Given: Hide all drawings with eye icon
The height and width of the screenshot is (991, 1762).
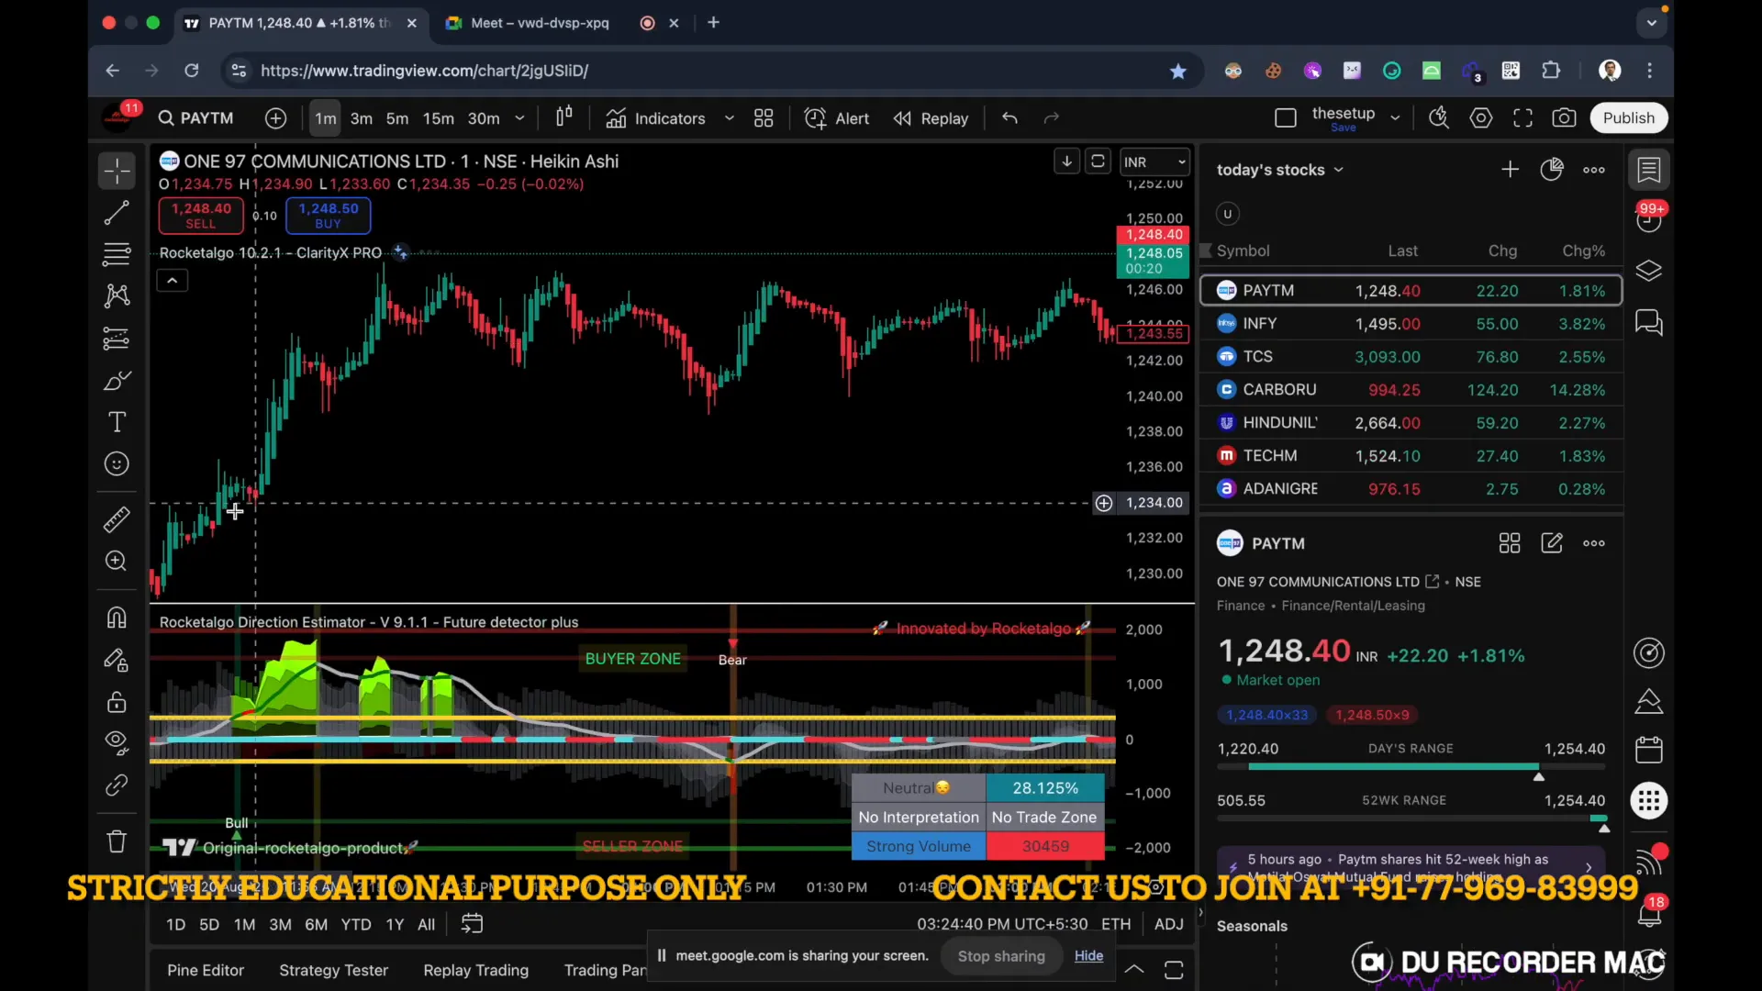Looking at the screenshot, I should tap(117, 741).
